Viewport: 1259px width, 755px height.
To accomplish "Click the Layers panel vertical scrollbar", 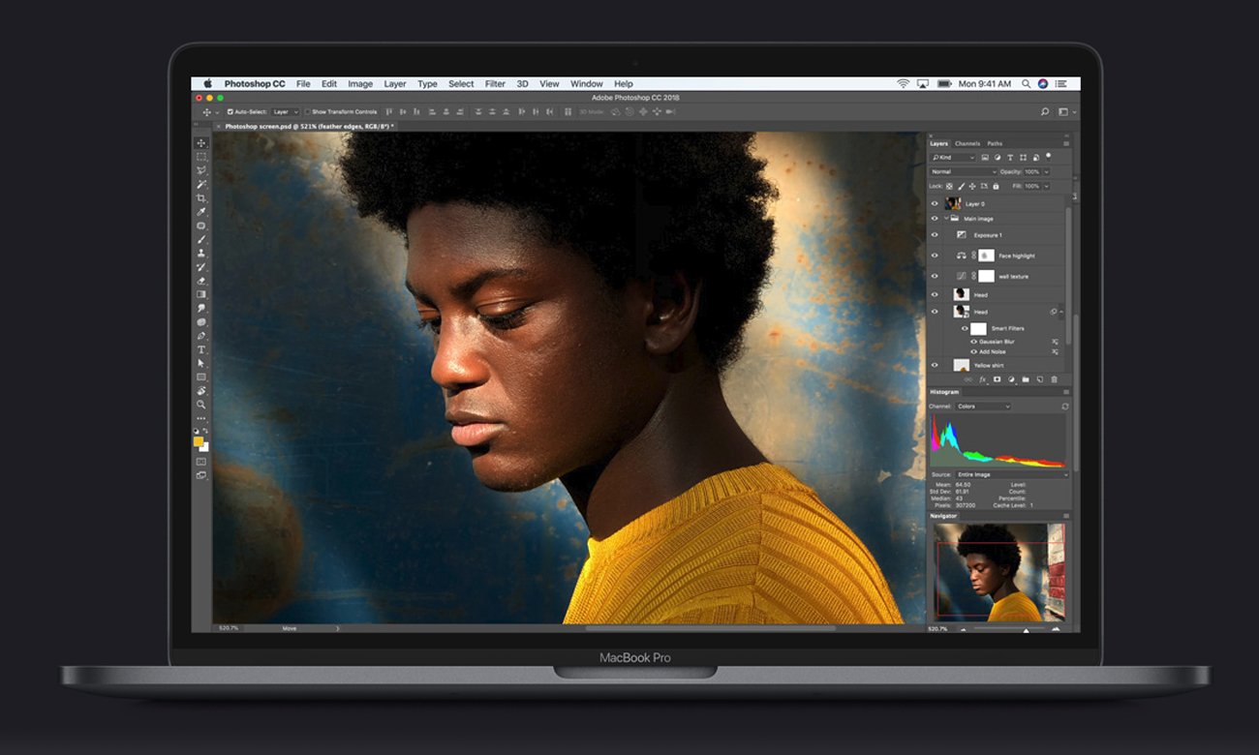I will coord(1068,276).
